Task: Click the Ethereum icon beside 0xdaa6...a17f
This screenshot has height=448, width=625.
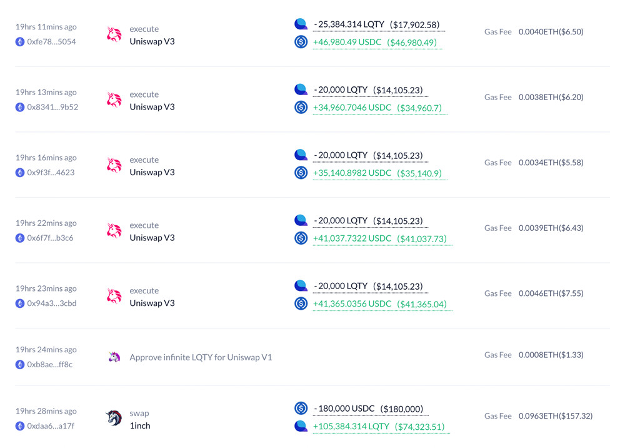Action: point(20,426)
